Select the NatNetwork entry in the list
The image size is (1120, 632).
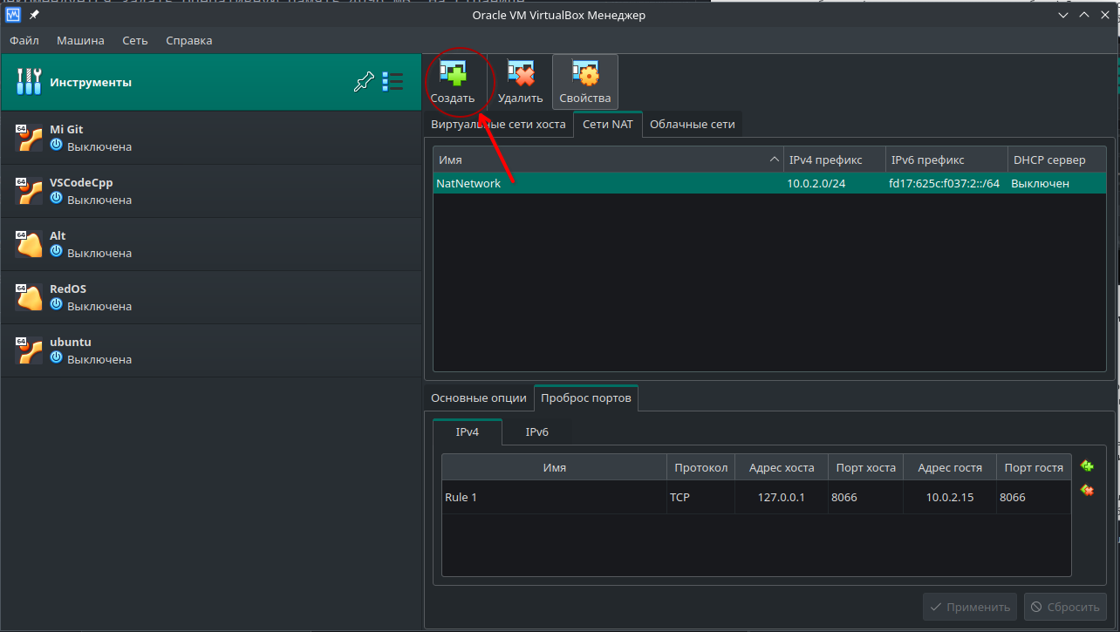pyautogui.click(x=523, y=183)
